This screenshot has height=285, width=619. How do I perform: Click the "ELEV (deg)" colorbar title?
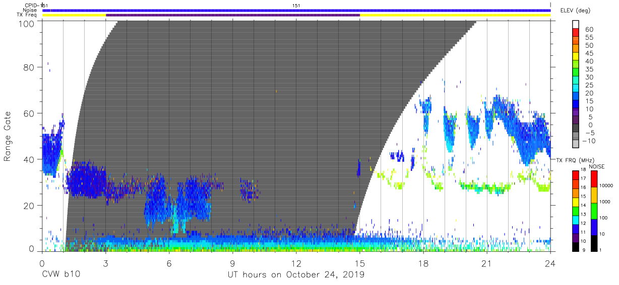pyautogui.click(x=575, y=10)
